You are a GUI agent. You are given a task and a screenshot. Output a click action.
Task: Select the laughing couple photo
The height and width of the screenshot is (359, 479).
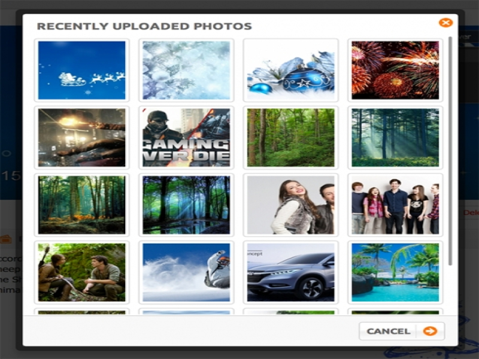[290, 205]
